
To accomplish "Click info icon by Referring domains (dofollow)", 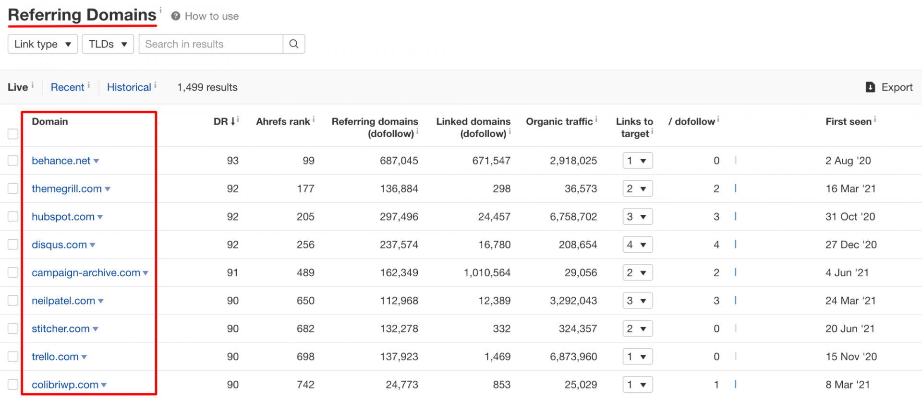I will tap(417, 131).
